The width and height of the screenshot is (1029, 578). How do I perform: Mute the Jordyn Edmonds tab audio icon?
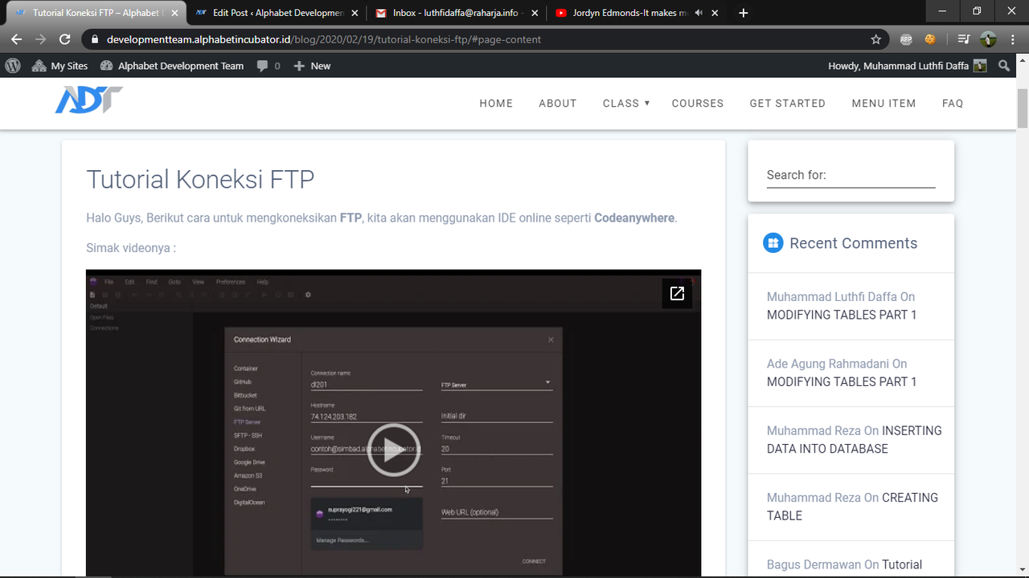[x=699, y=13]
